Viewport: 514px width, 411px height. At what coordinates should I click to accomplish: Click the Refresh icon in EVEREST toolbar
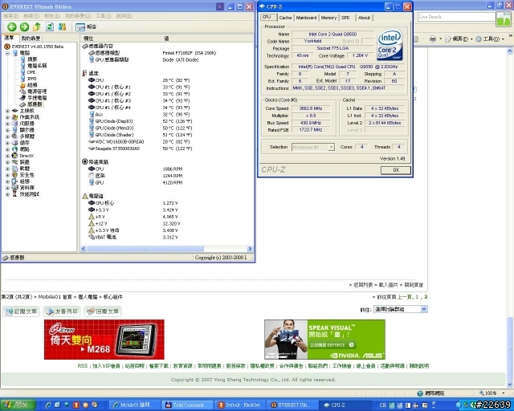(50, 26)
